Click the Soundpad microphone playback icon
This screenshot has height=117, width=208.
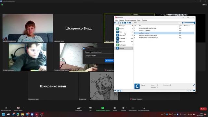tap(120, 23)
